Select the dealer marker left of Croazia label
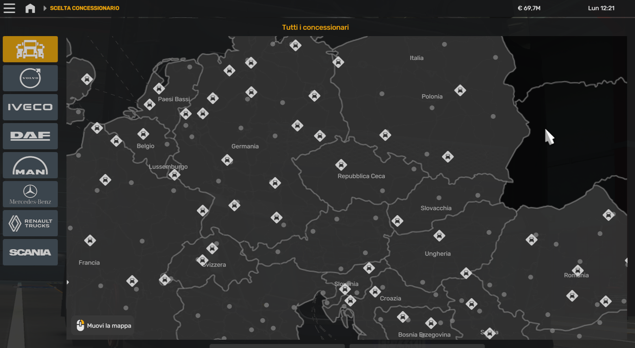The height and width of the screenshot is (348, 635). click(x=375, y=291)
